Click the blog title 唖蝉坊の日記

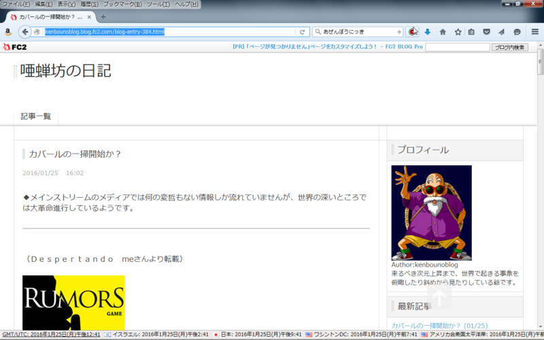(65, 71)
